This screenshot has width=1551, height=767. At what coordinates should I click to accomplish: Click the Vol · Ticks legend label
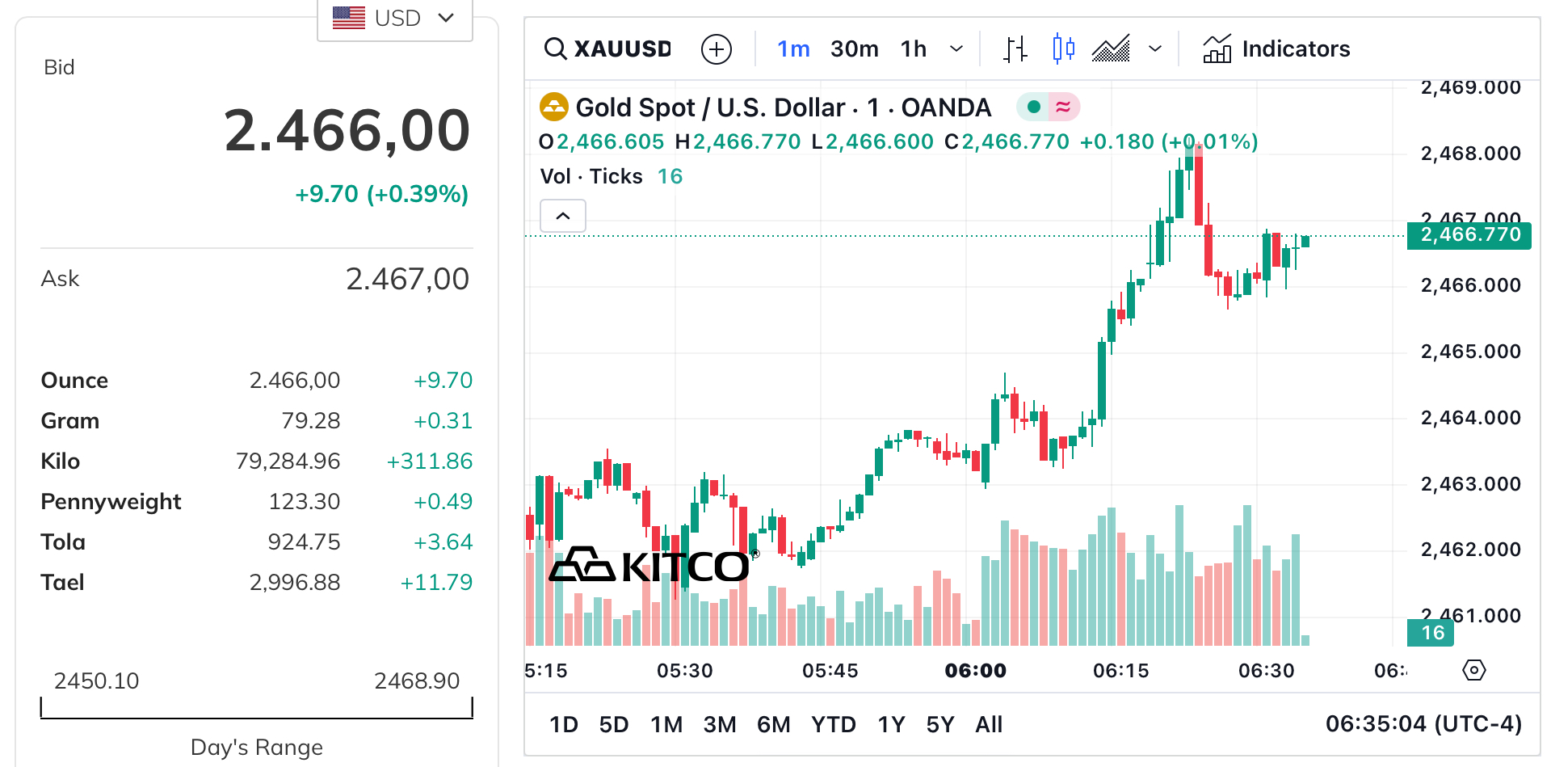click(591, 176)
